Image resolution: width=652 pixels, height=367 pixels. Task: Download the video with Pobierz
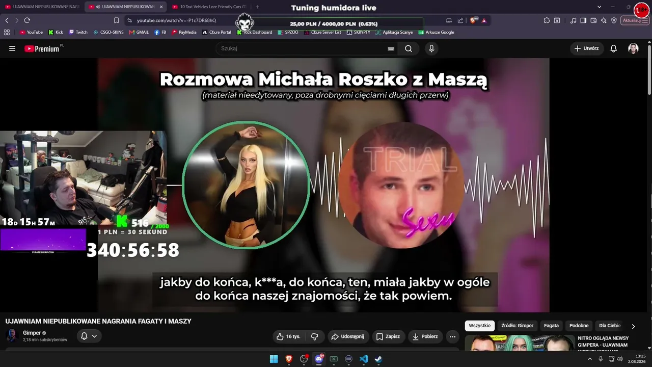point(425,336)
